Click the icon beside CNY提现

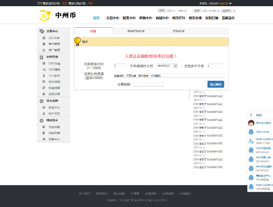point(44,69)
